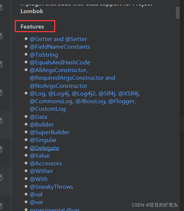
Task: Open the @var link
Action: pos(36,202)
